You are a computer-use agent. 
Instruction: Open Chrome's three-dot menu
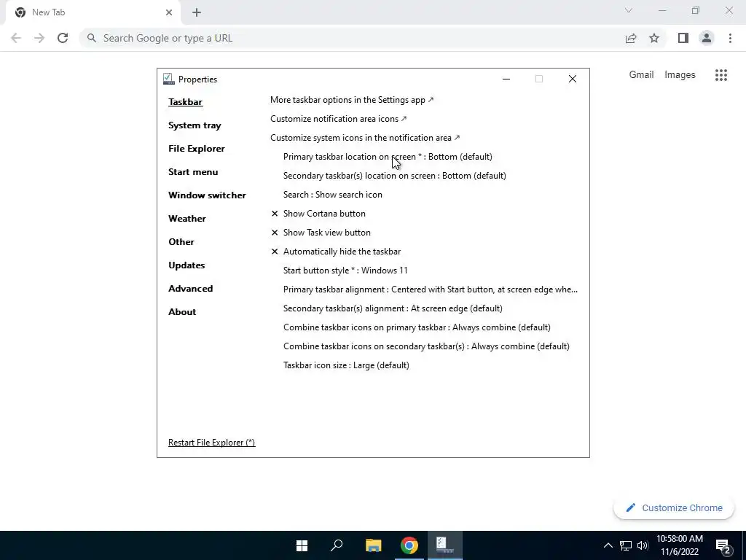730,38
